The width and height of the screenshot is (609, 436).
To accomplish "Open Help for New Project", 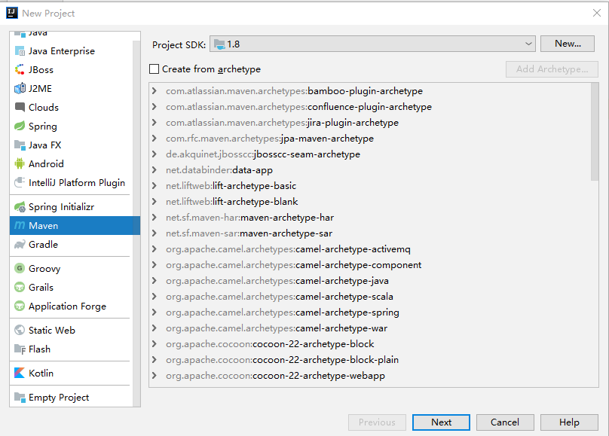I will pyautogui.click(x=569, y=422).
